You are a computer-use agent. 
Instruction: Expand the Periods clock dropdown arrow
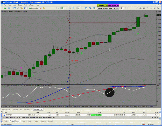91,8
